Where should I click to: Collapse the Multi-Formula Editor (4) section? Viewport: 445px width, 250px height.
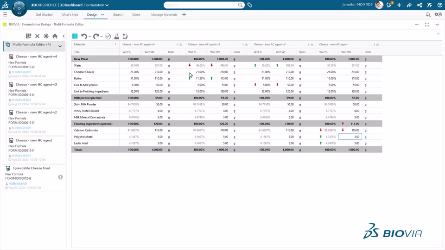tap(60, 46)
